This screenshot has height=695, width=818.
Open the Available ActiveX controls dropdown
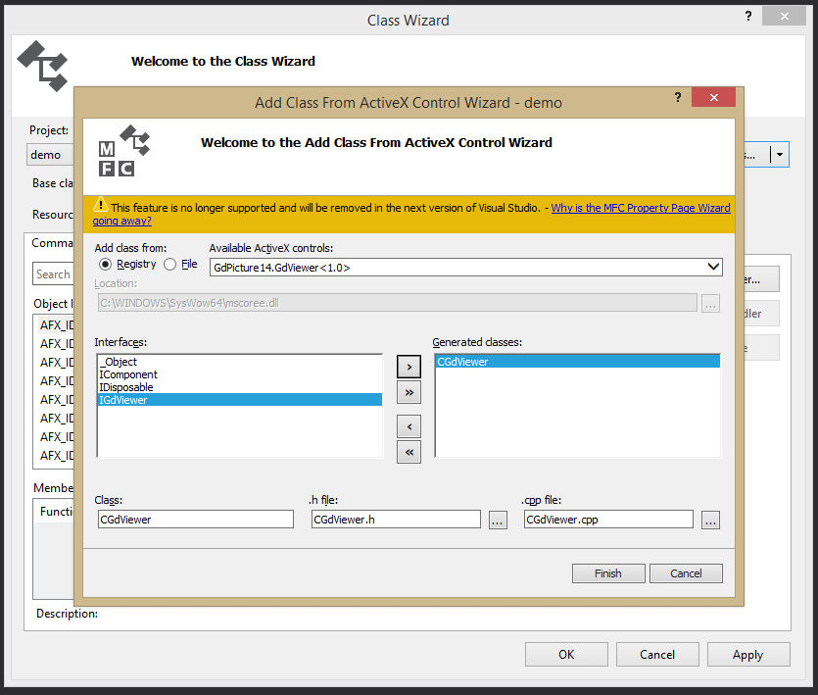pyautogui.click(x=712, y=266)
